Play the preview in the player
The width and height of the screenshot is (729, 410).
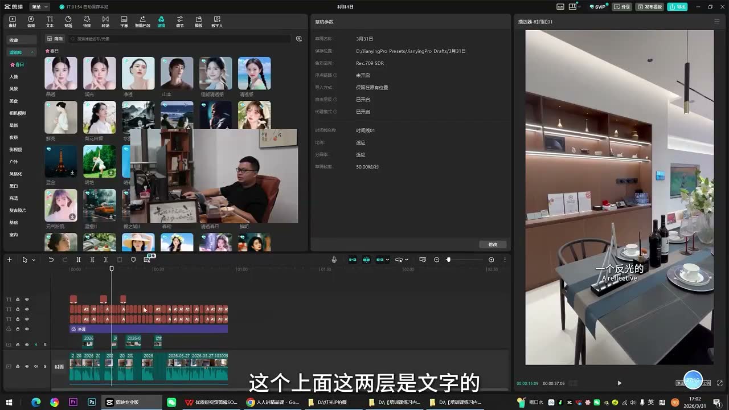click(620, 383)
